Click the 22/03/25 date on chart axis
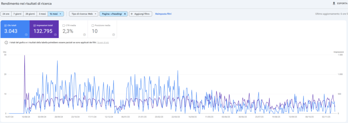This screenshot has height=123, width=348. click(x=176, y=117)
